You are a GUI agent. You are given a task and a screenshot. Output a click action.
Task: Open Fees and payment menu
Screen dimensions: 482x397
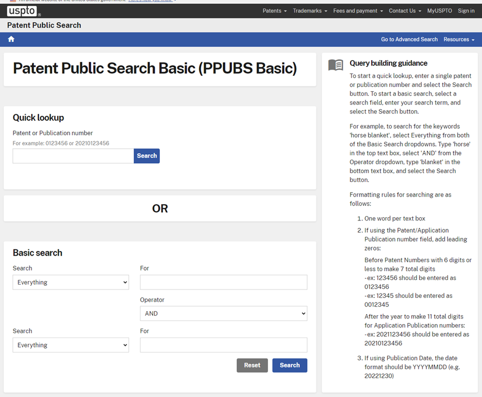(x=358, y=11)
